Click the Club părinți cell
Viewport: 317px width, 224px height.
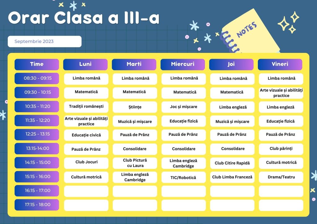(281, 149)
